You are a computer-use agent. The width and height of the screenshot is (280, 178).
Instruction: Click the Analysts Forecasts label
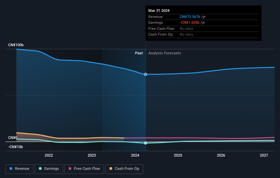(x=165, y=53)
